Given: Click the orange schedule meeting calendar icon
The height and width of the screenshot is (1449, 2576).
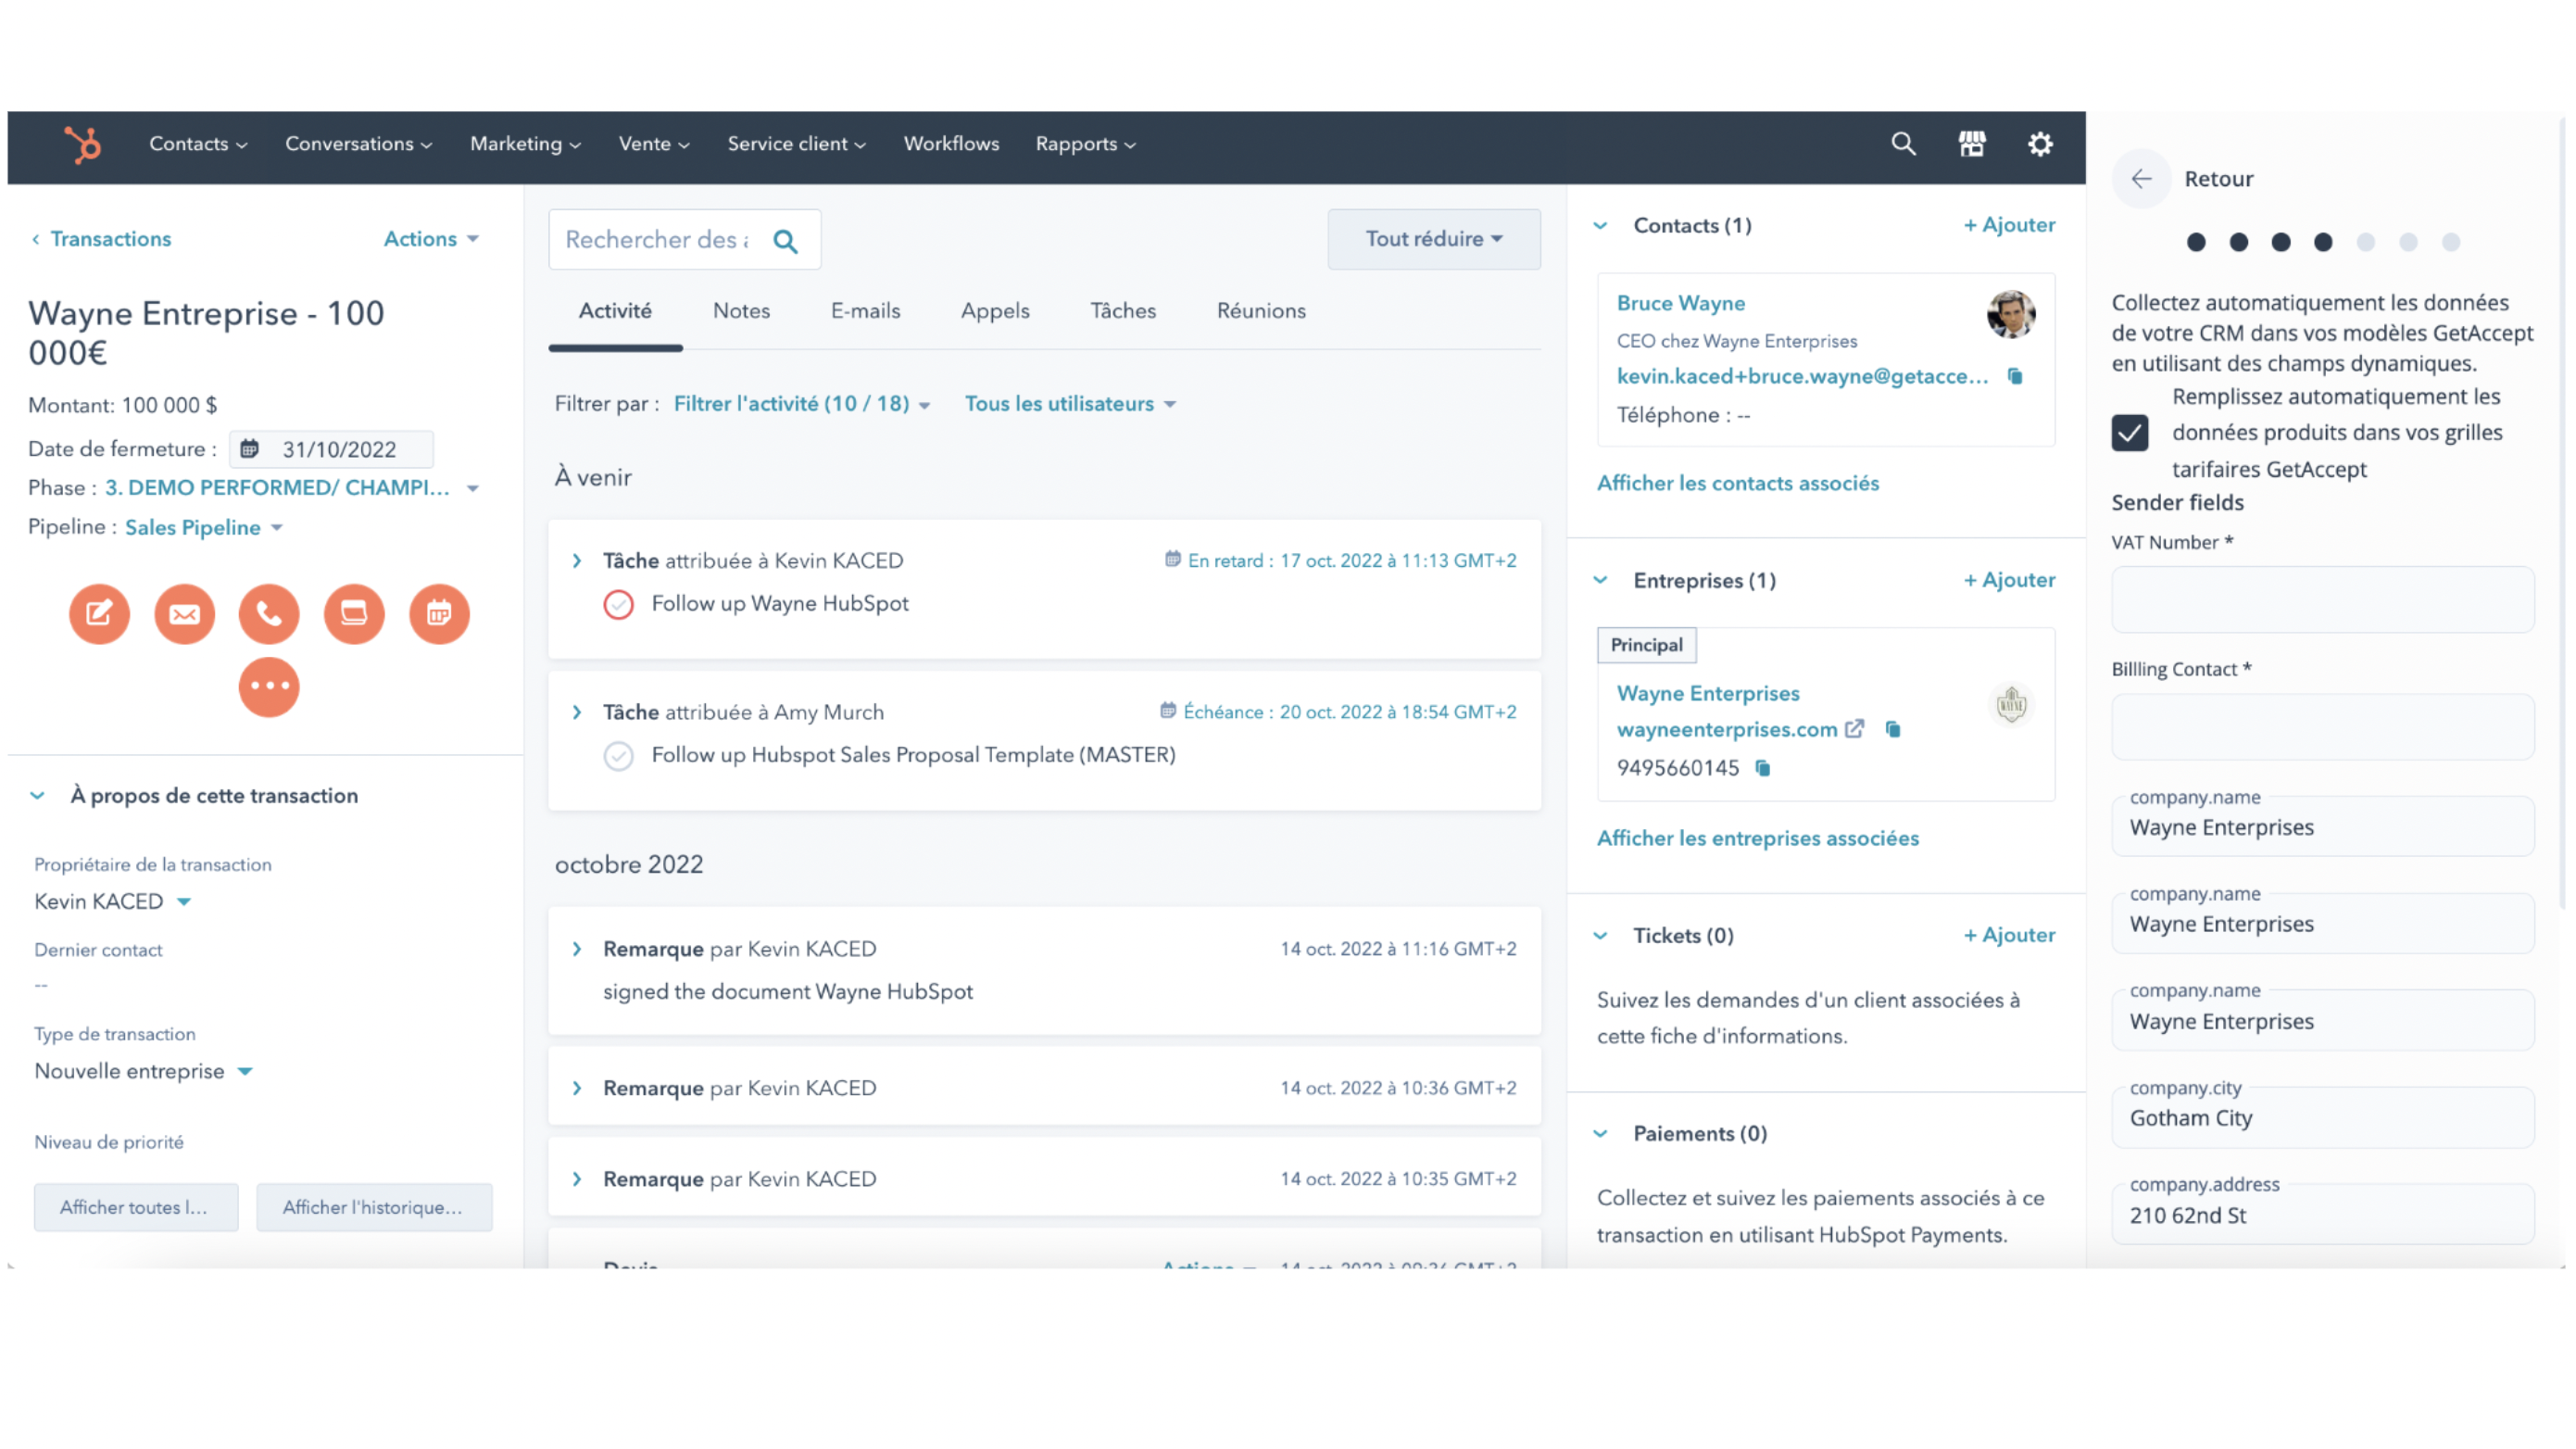Looking at the screenshot, I should tap(439, 613).
